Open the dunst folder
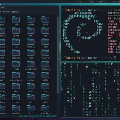Image resolution: width=120 pixels, height=120 pixels. (x=16, y=32)
